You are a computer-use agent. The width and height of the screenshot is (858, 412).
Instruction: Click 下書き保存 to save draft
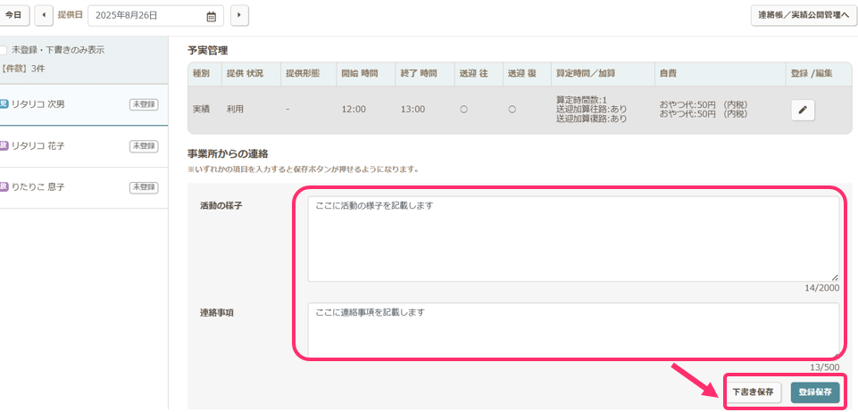(x=754, y=392)
